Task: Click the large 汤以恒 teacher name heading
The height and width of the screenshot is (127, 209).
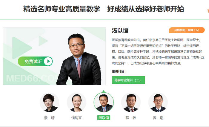Action: point(120,30)
